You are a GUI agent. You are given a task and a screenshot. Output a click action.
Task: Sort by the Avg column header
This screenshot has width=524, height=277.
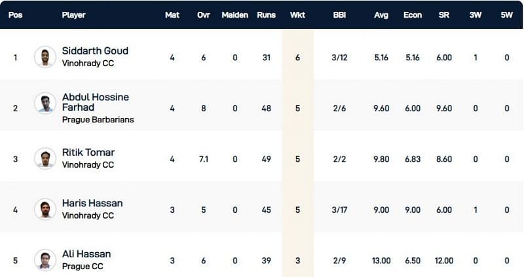tap(381, 14)
